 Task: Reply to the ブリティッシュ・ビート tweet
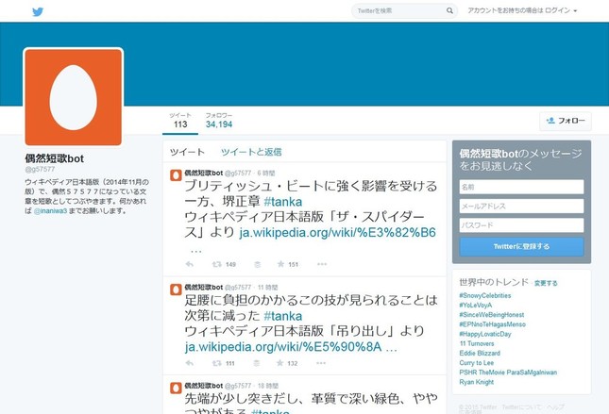[190, 264]
